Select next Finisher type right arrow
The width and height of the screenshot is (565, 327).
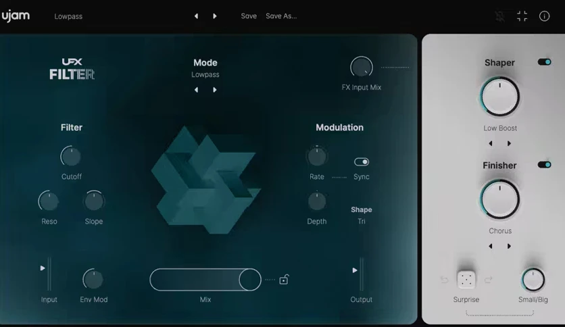click(x=509, y=247)
